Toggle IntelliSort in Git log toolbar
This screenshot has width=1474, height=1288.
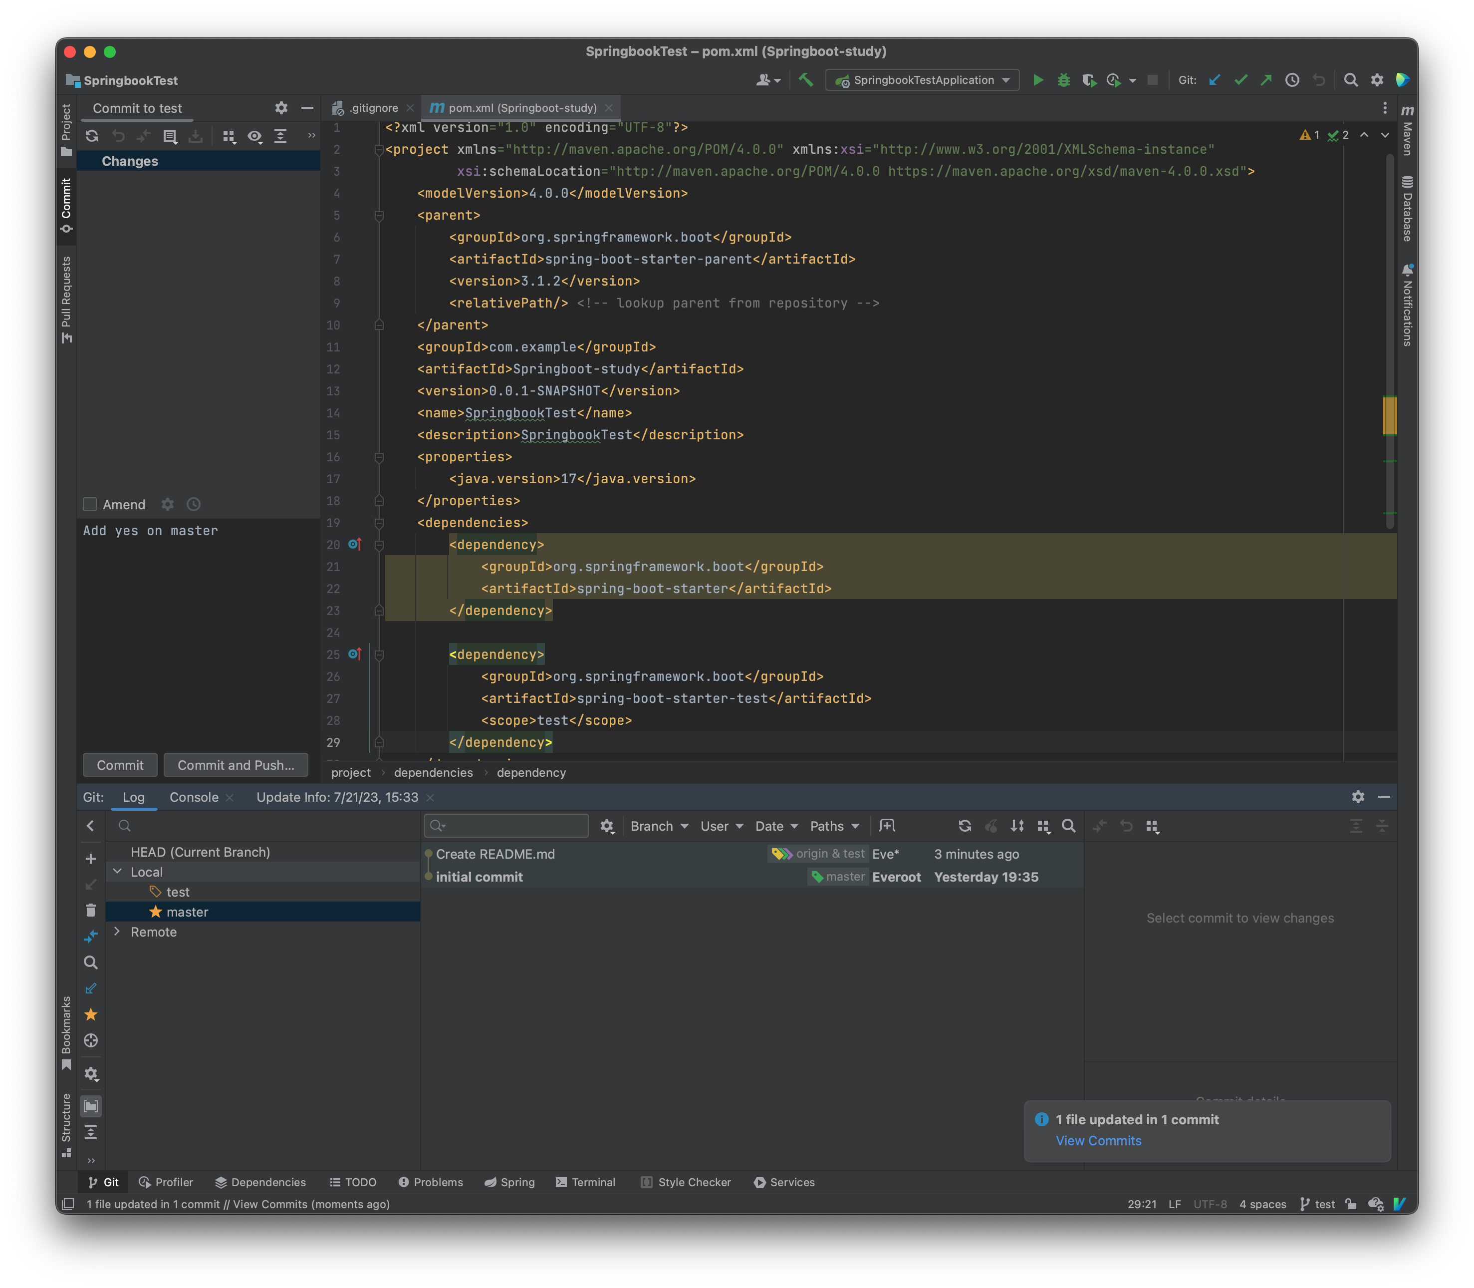pyautogui.click(x=1017, y=826)
